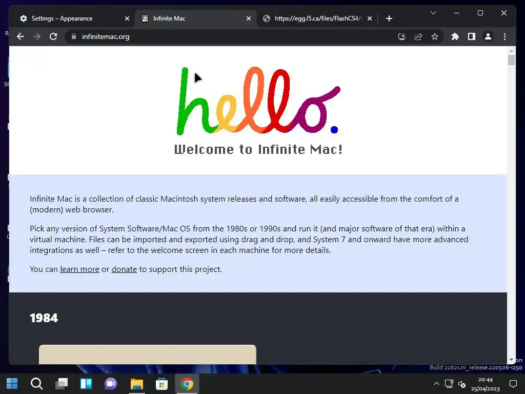Close the Infinite Mac tab

pyautogui.click(x=249, y=18)
